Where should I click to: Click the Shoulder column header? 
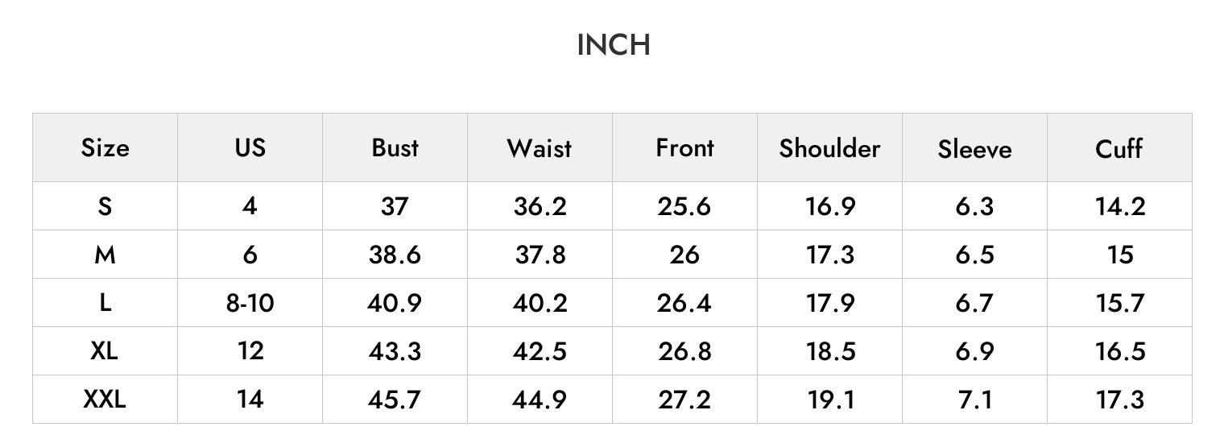[x=829, y=148]
